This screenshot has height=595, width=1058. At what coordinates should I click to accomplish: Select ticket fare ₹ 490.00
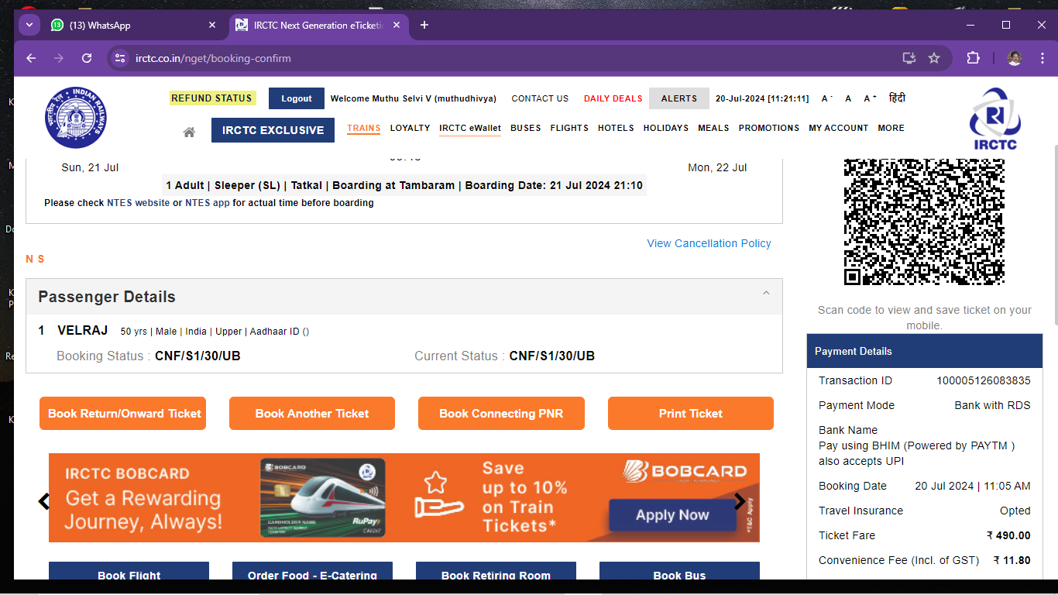[x=1008, y=535]
